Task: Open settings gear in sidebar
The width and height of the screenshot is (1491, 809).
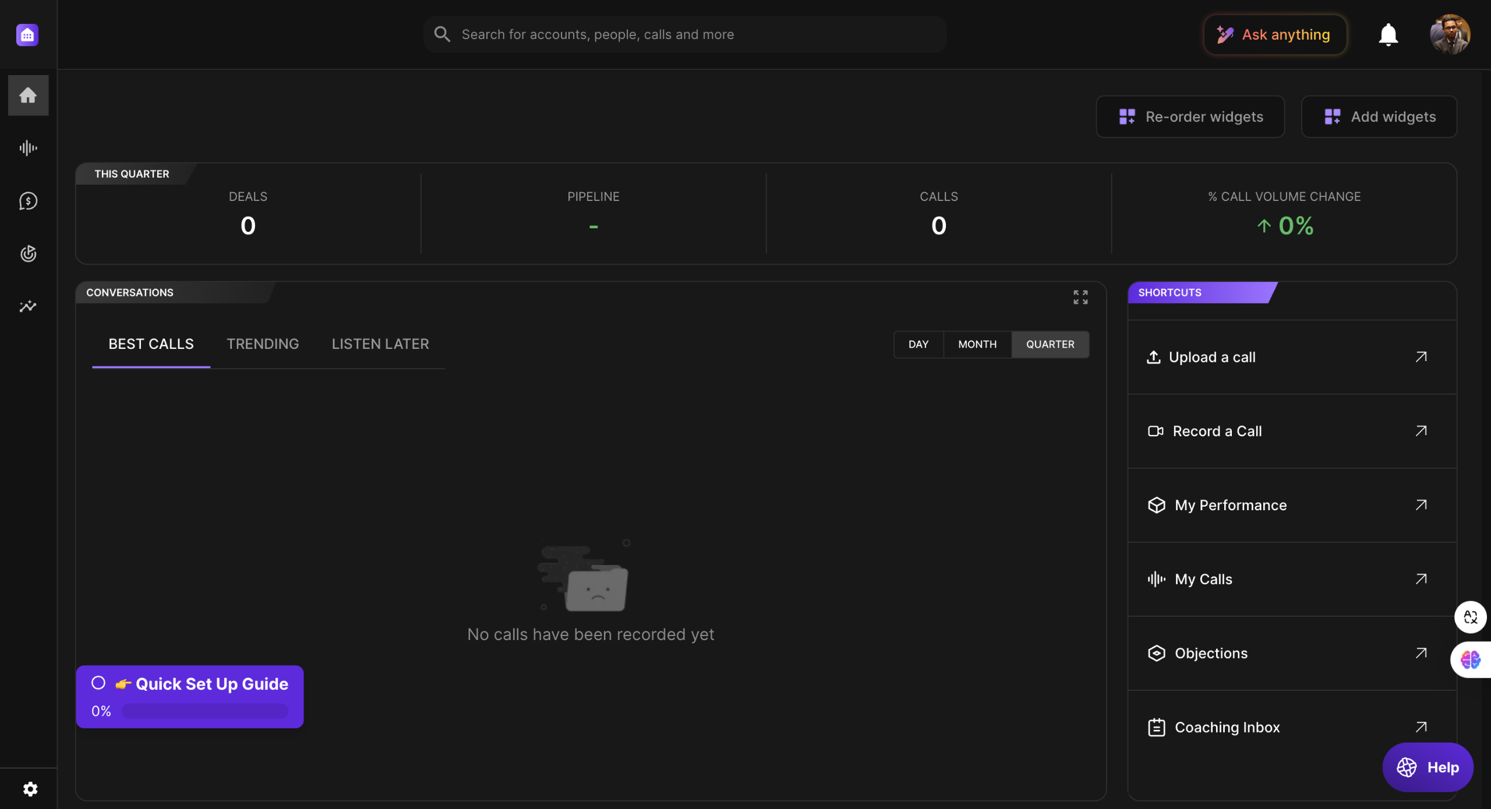Action: [30, 789]
